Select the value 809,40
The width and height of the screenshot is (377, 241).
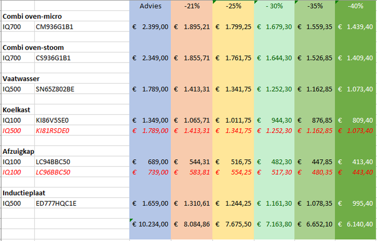click(356, 120)
